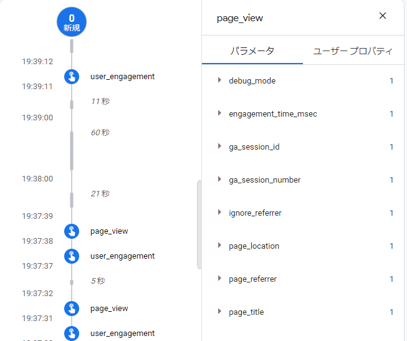The width and height of the screenshot is (407, 341).
Task: Expand the engagement_time_msec parameter
Action: pyautogui.click(x=220, y=113)
